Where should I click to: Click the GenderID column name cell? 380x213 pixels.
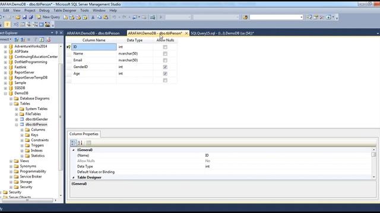coord(94,67)
